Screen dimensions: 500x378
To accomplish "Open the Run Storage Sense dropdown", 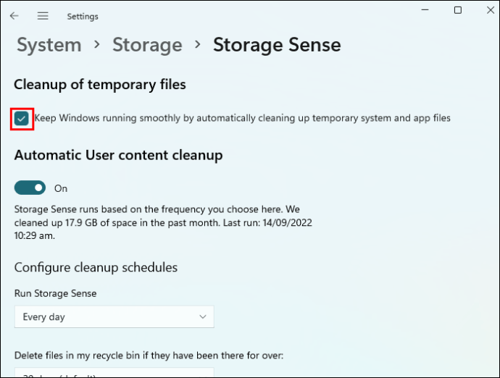I will tap(114, 317).
